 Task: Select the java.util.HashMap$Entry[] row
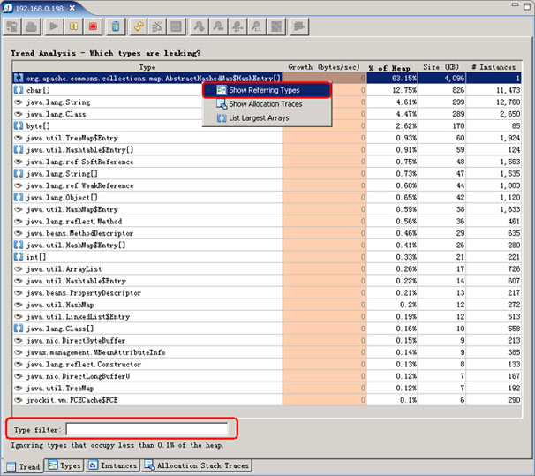267,245
